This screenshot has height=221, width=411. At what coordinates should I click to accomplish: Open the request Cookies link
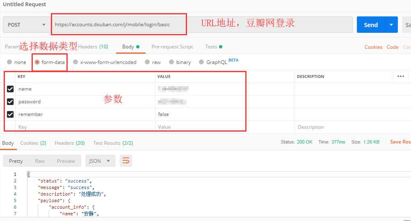[x=373, y=47]
